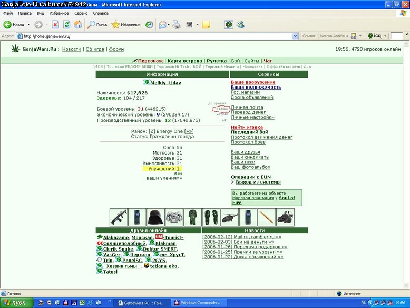Open the icq toolbar dropdown arrow

click(385, 36)
